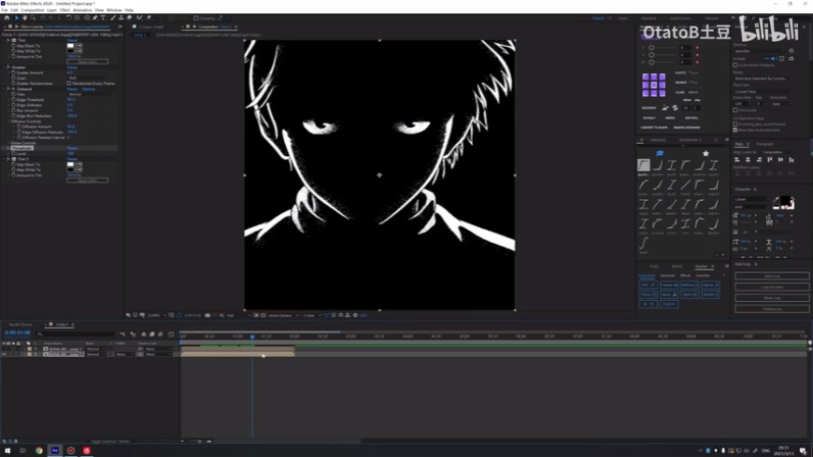Toggle the Scatter effect fx switch
This screenshot has width=813, height=457.
8,67
